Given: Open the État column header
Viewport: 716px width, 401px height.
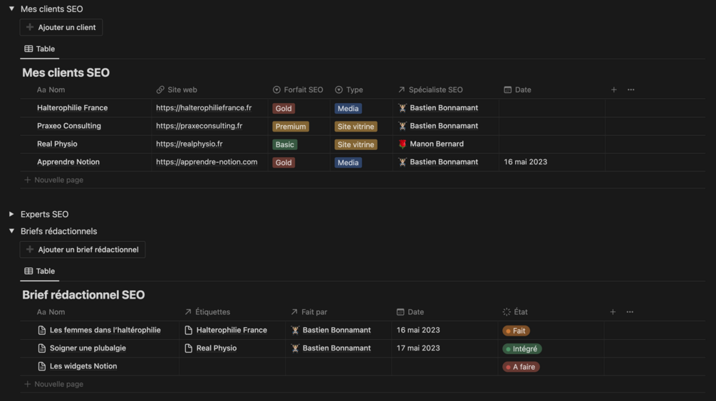Looking at the screenshot, I should point(515,312).
